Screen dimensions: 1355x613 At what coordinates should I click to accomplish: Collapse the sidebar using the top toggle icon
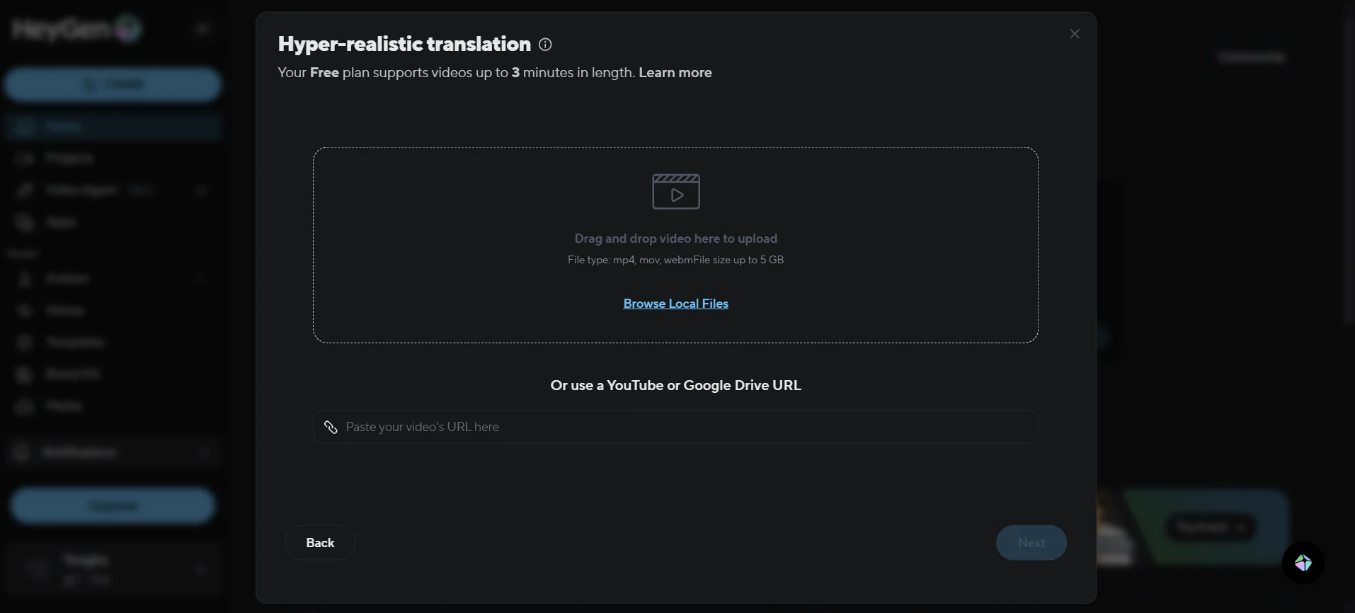point(202,29)
